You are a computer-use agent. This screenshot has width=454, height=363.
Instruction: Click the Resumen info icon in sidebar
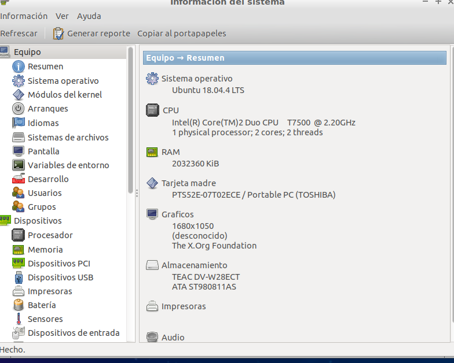[x=19, y=66]
